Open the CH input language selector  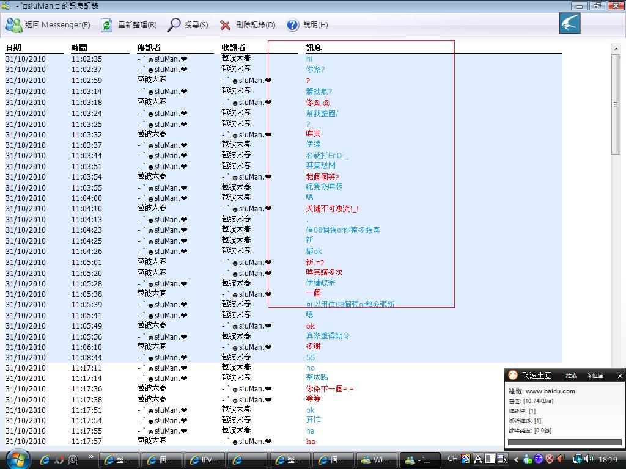452,459
